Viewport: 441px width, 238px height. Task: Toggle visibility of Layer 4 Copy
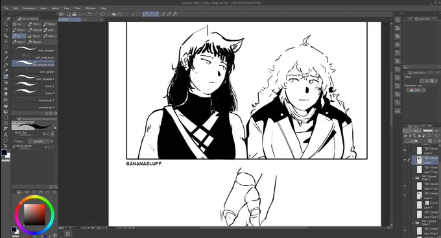[x=405, y=186]
